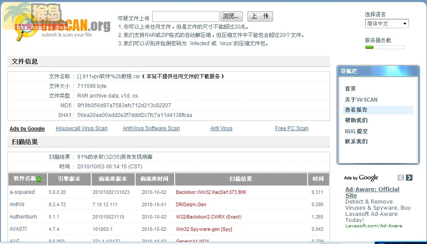Click the RAR archive data file type
This screenshot has width=427, height=244.
[108, 96]
